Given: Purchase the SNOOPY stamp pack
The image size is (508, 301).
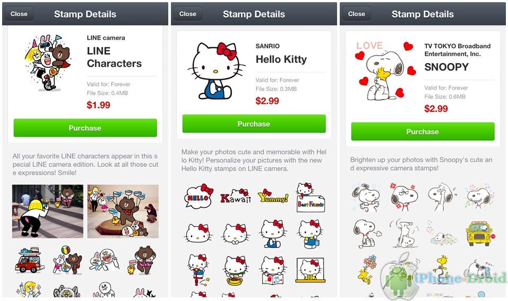Looking at the screenshot, I should 423,131.
